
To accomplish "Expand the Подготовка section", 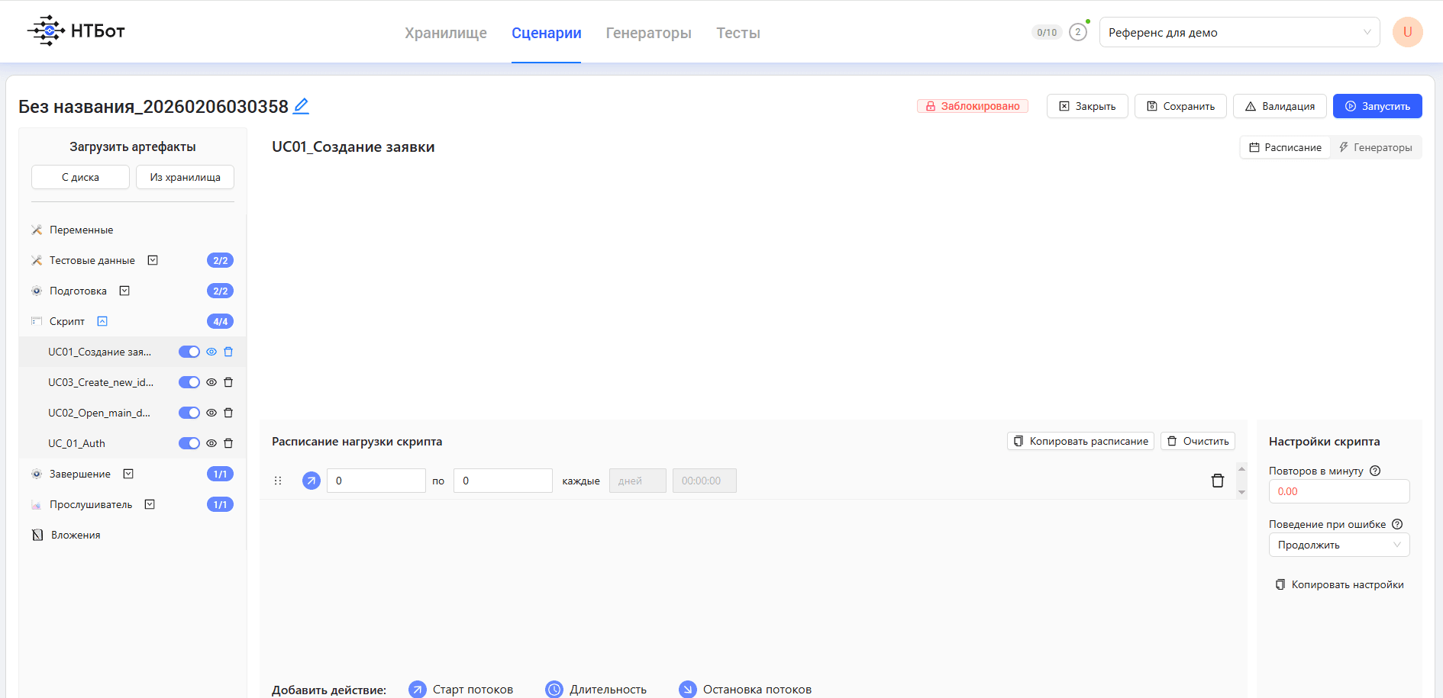I will coord(124,291).
